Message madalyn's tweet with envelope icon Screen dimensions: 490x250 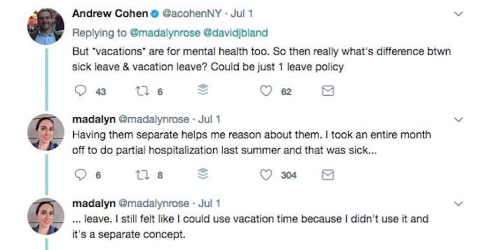pyautogui.click(x=327, y=175)
